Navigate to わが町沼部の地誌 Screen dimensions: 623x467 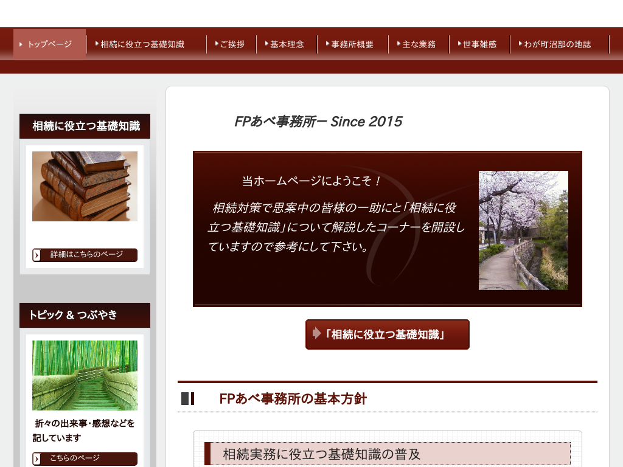[x=557, y=44]
